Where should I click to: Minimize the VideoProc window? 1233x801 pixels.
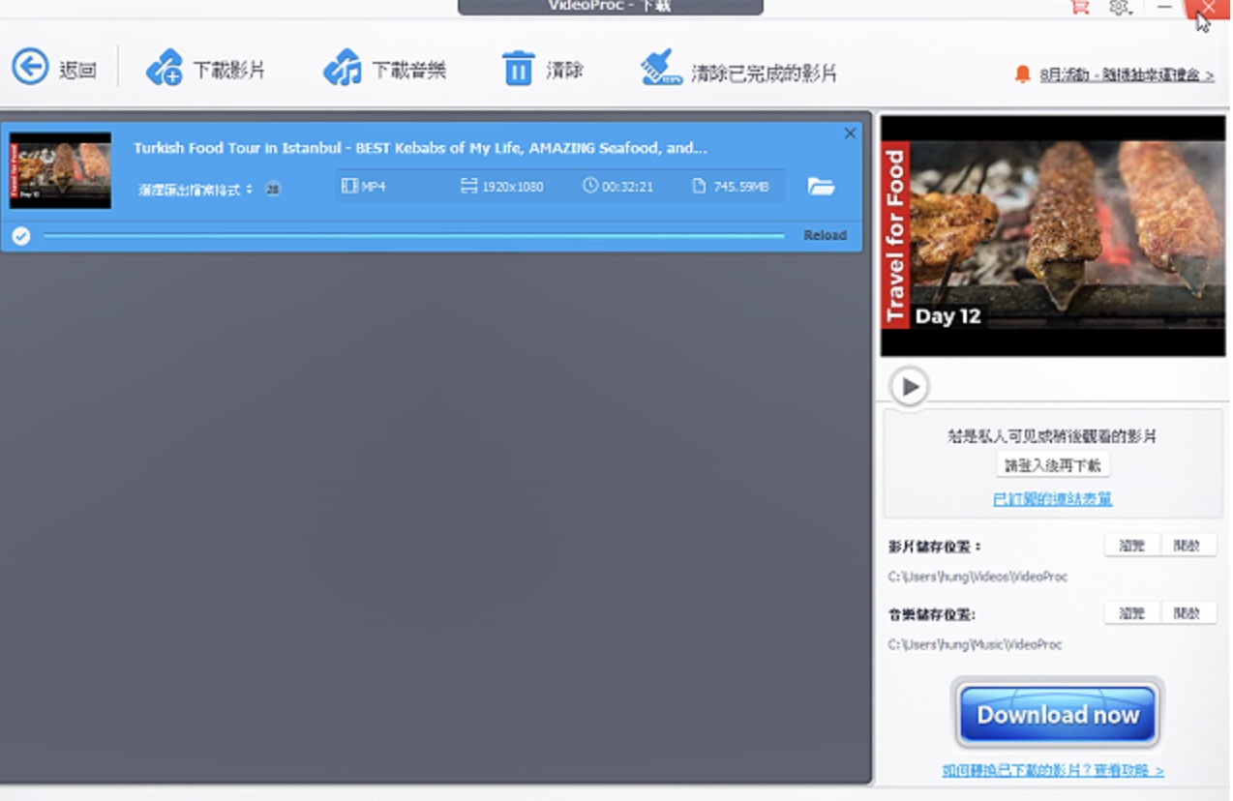[x=1164, y=7]
